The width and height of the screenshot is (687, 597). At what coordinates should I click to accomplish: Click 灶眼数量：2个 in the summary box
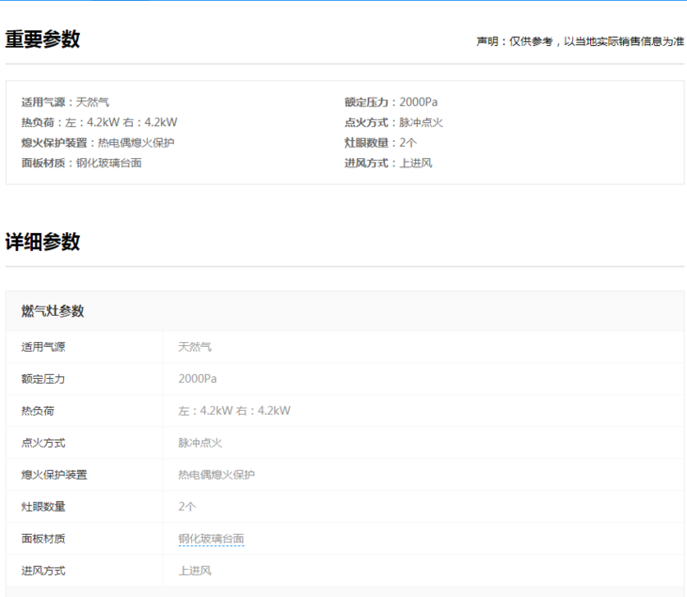(x=380, y=143)
